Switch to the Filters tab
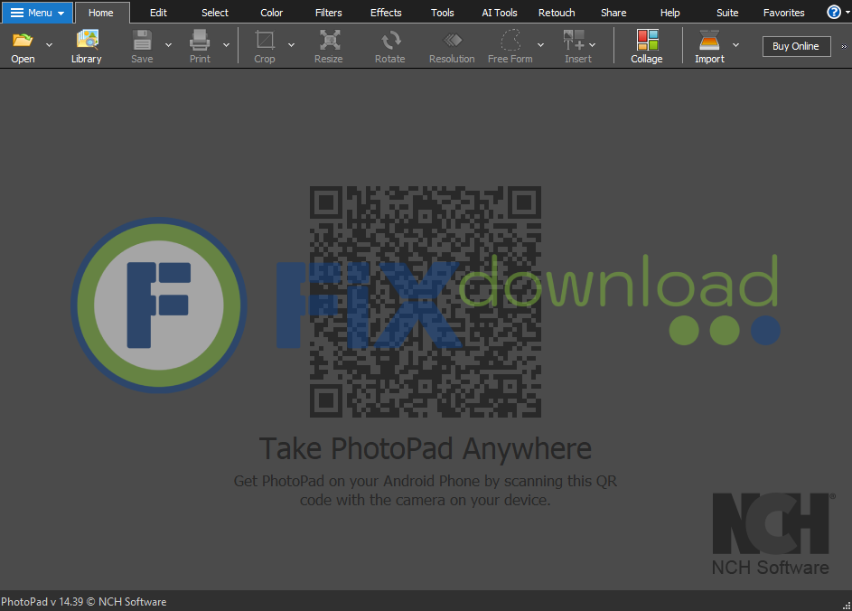The image size is (852, 611). [x=329, y=13]
